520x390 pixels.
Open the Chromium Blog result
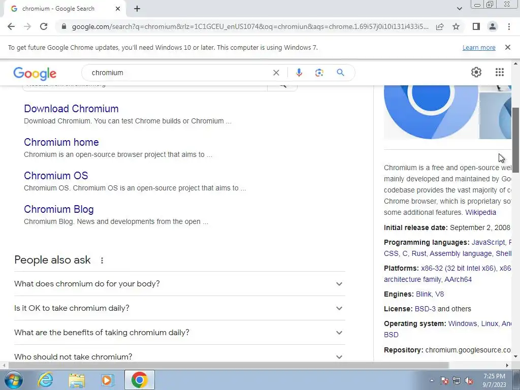click(x=59, y=209)
